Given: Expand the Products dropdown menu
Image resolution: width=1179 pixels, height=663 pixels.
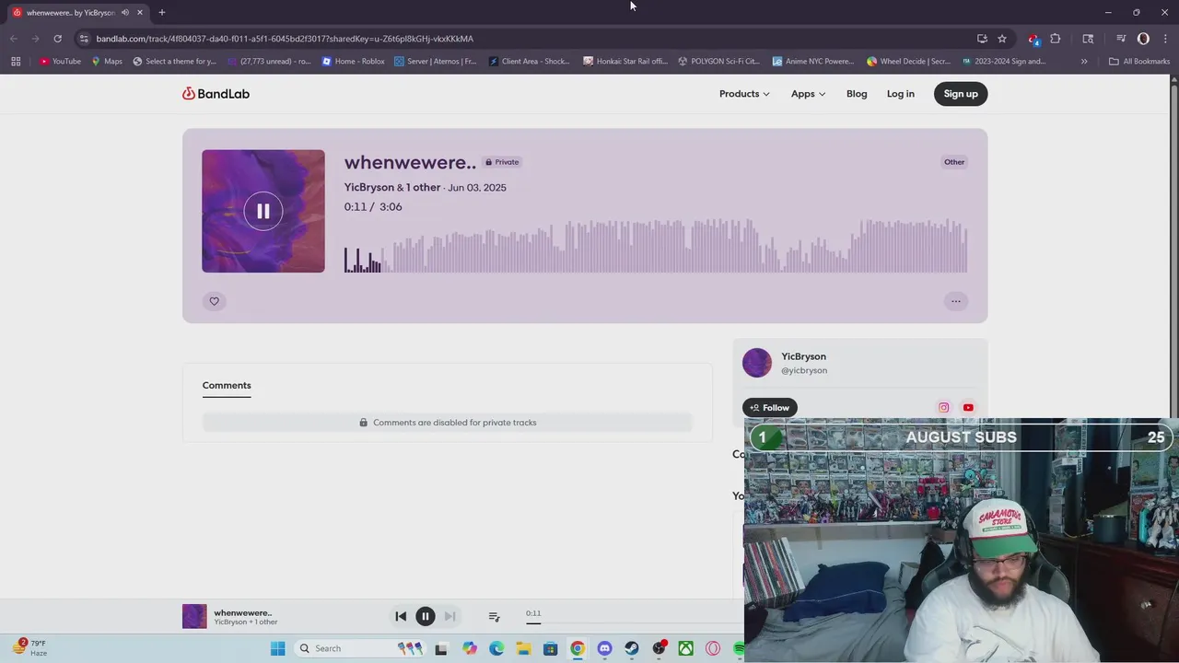Looking at the screenshot, I should point(744,94).
